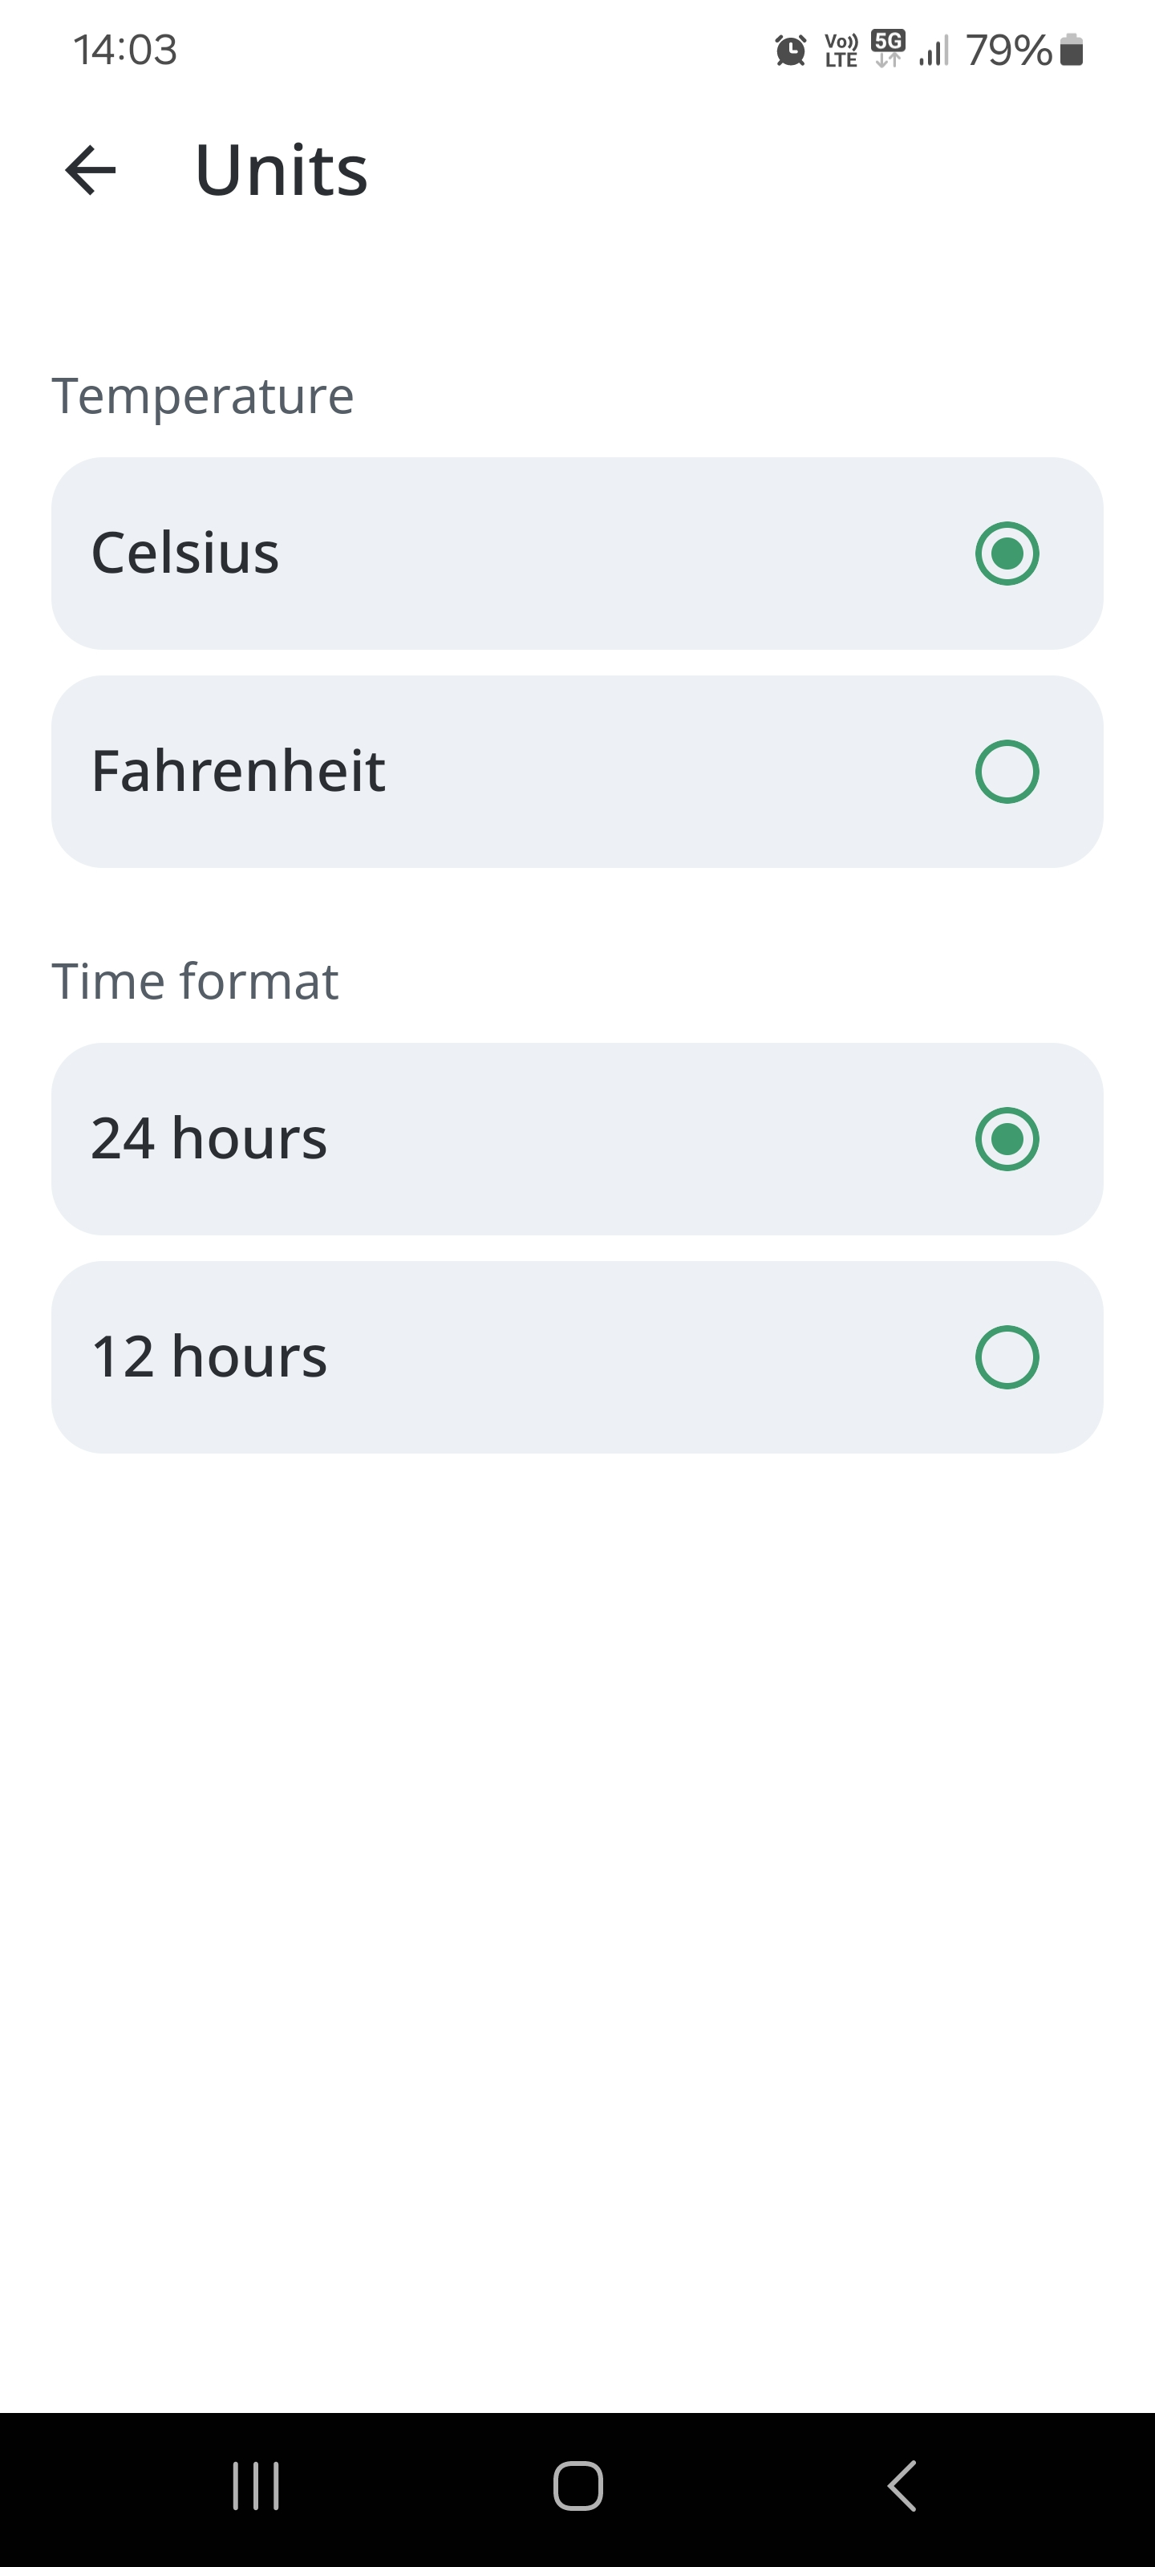
Task: Tap the battery icon in status bar
Action: click(x=1072, y=50)
